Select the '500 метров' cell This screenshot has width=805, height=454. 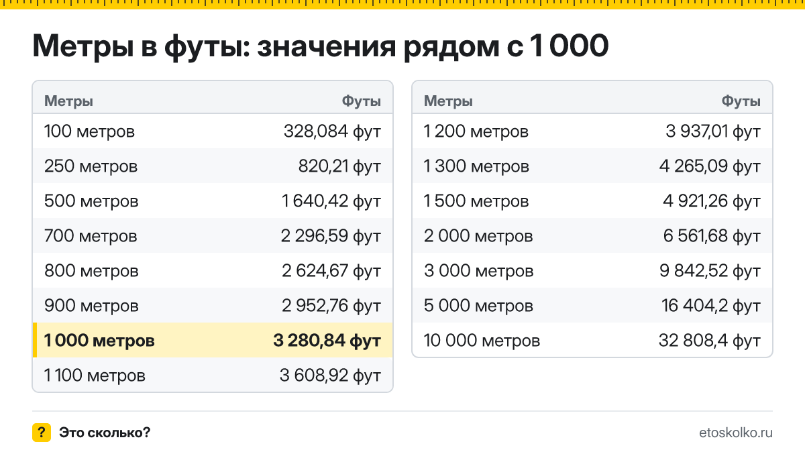pyautogui.click(x=91, y=201)
